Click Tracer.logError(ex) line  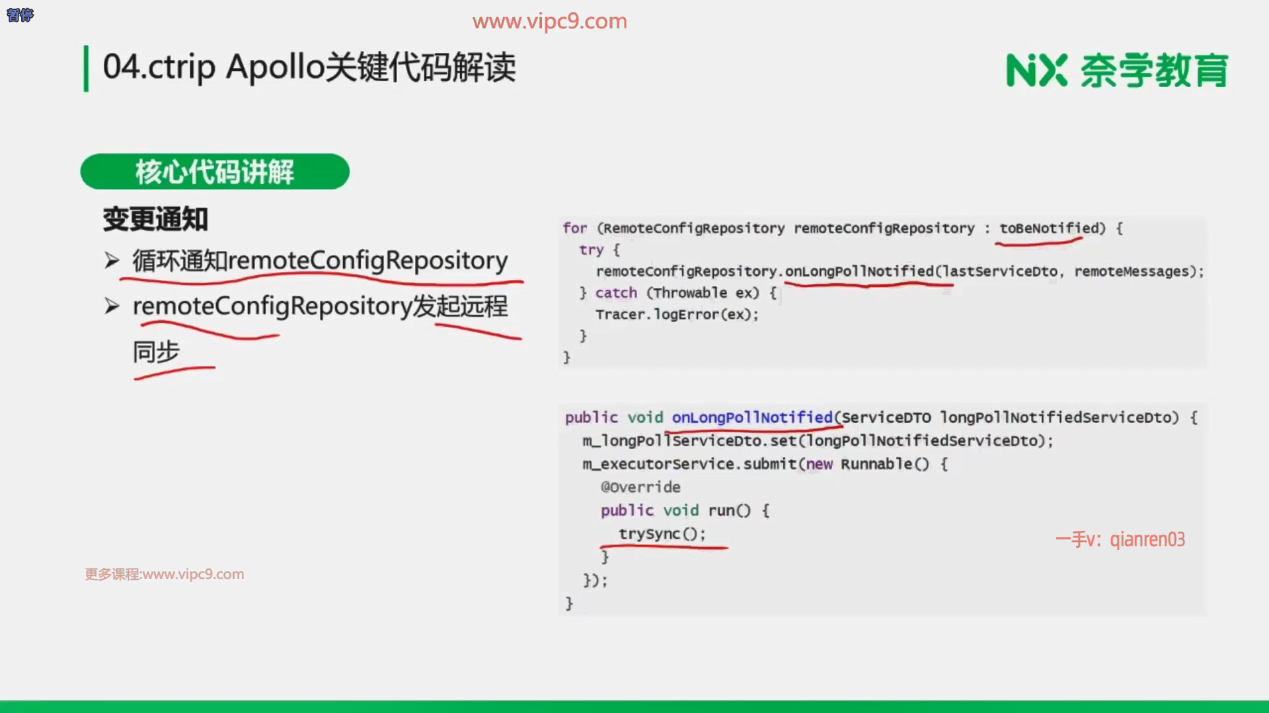[x=676, y=314]
